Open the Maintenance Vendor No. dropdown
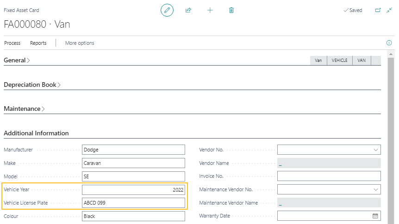This screenshot has width=399, height=224. (x=375, y=189)
